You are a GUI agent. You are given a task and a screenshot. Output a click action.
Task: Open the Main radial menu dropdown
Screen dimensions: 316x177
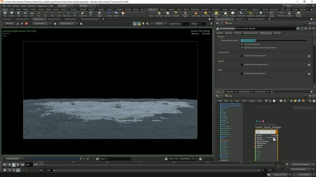click(x=89, y=6)
